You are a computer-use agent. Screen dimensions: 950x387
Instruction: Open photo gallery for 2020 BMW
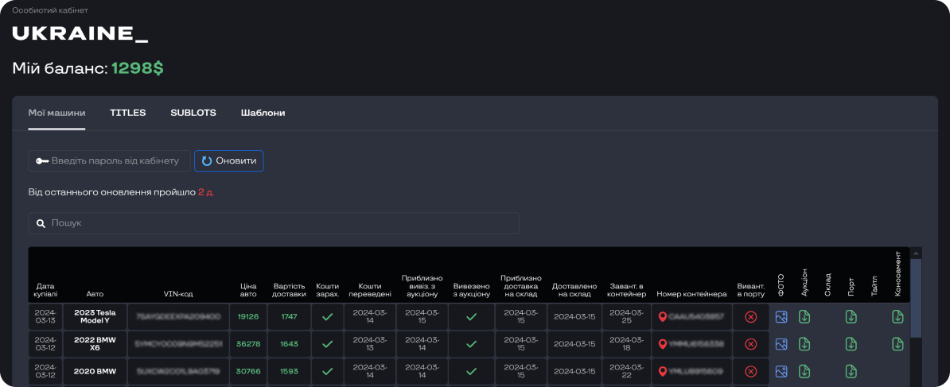click(781, 371)
